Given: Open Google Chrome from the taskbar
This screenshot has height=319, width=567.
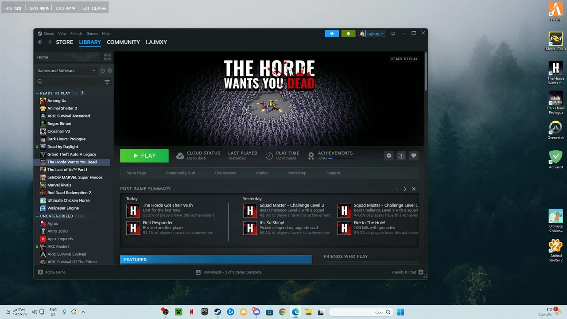Looking at the screenshot, I should pos(282,312).
